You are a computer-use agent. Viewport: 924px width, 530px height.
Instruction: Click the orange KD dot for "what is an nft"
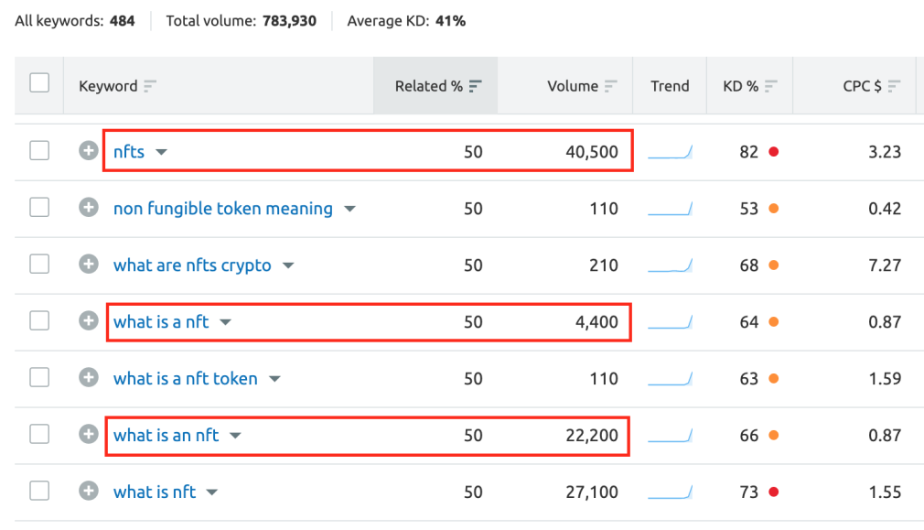(774, 435)
